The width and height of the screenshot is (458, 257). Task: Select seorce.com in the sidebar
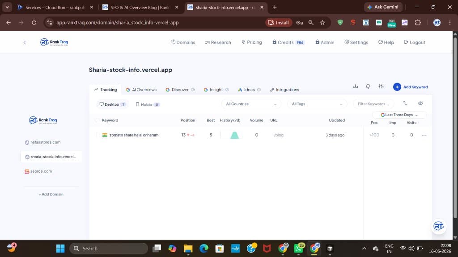[x=41, y=171]
